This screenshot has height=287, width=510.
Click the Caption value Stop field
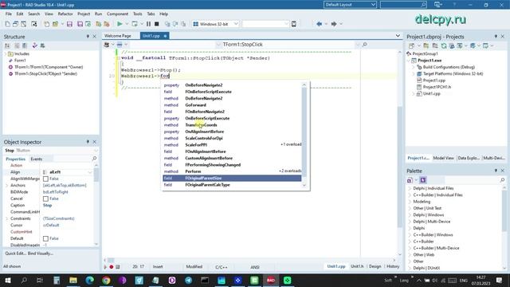point(68,205)
